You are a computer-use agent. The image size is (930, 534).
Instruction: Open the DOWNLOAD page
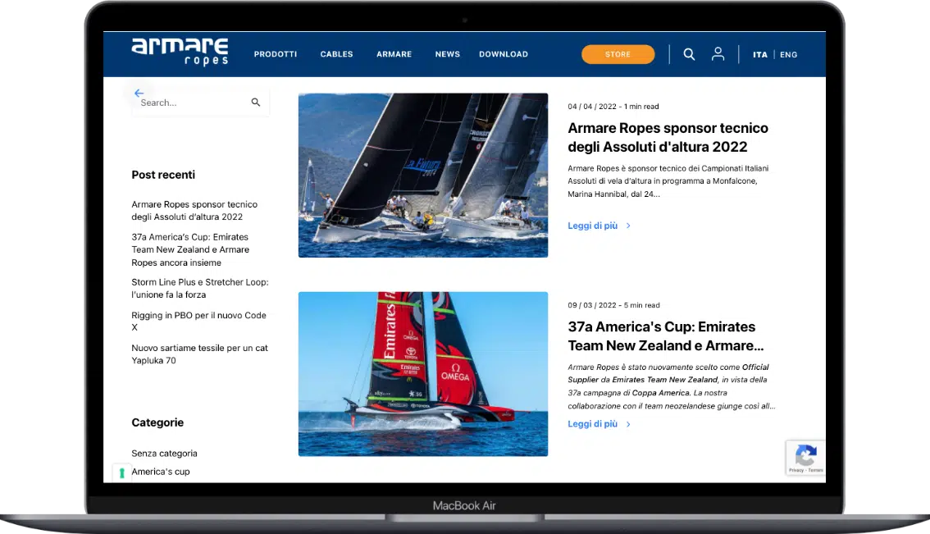[504, 54]
